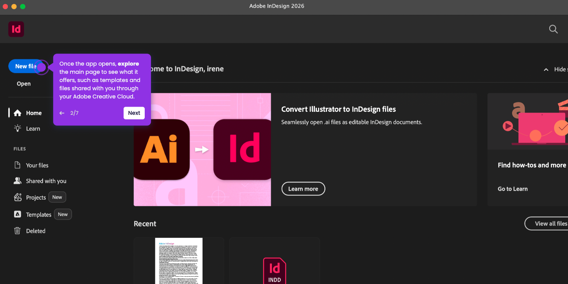Screen dimensions: 568x284
Task: Click the 2/7 step counter in tooltip
Action: [x=74, y=113]
